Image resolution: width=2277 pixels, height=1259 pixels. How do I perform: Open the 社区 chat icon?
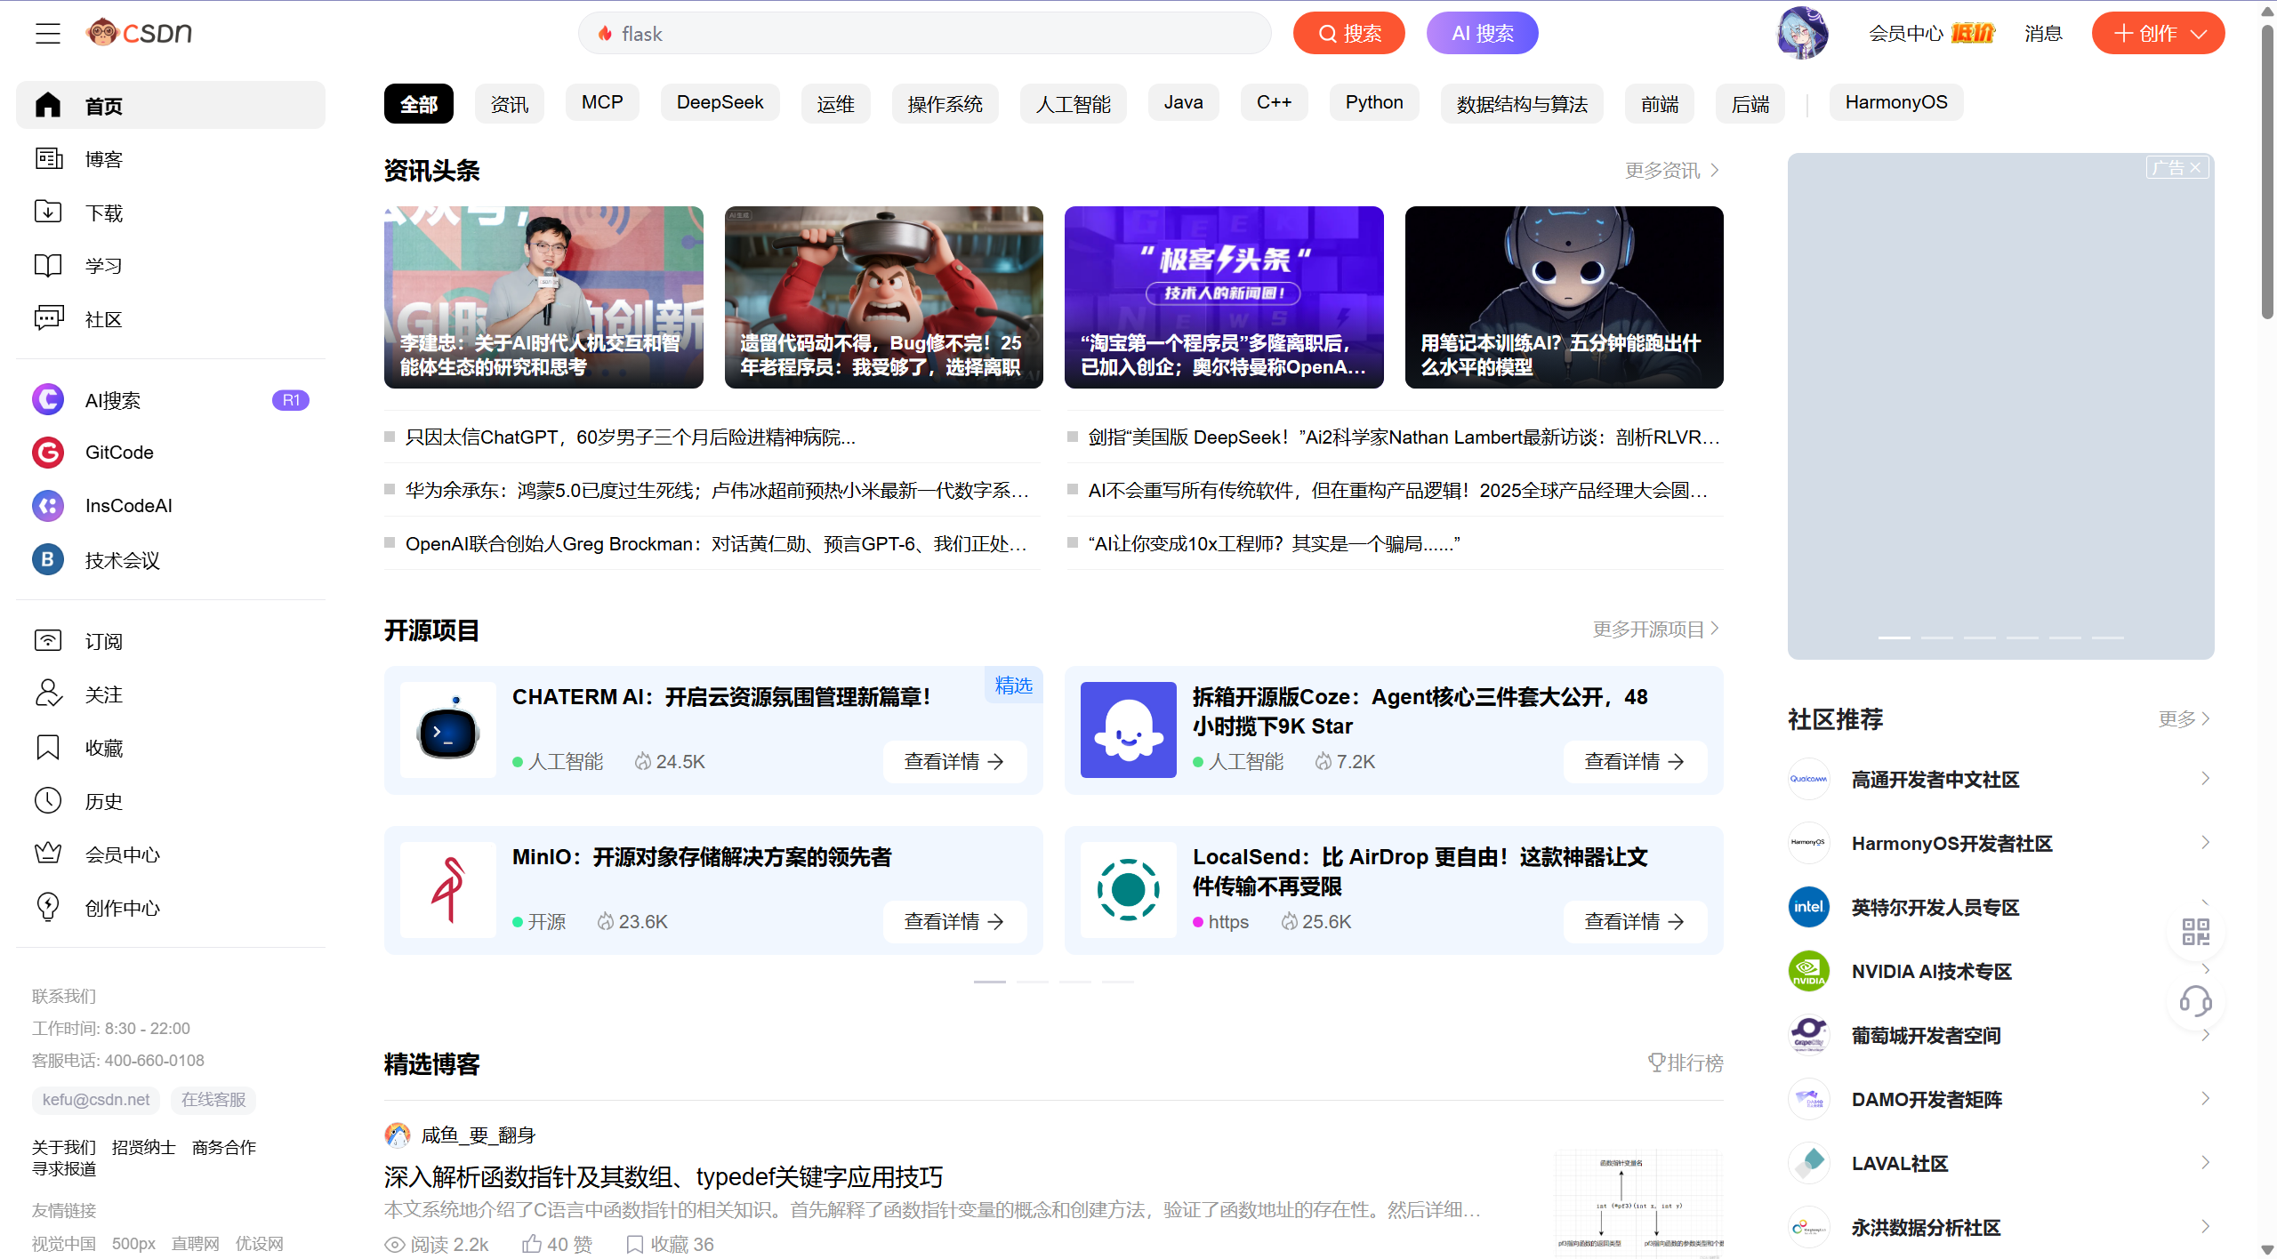click(48, 318)
